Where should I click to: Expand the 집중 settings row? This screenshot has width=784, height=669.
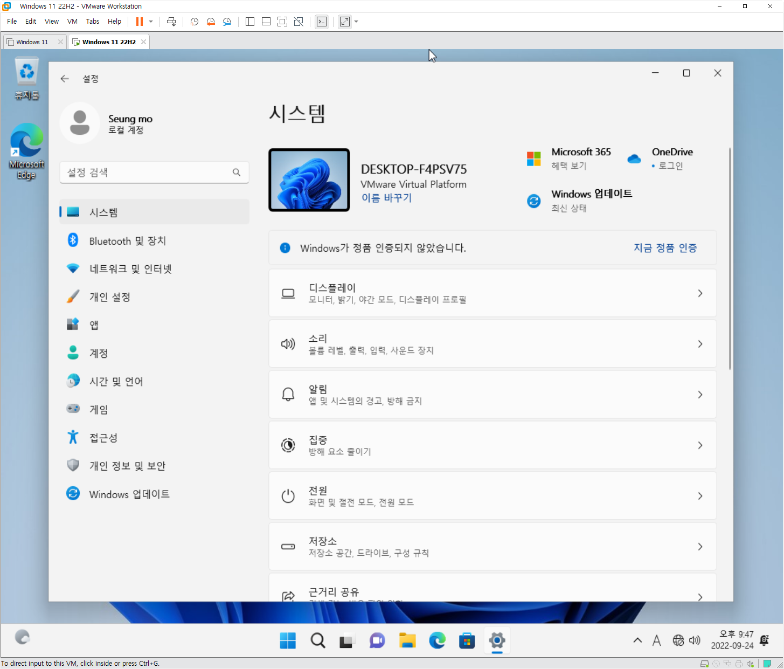[x=492, y=445]
